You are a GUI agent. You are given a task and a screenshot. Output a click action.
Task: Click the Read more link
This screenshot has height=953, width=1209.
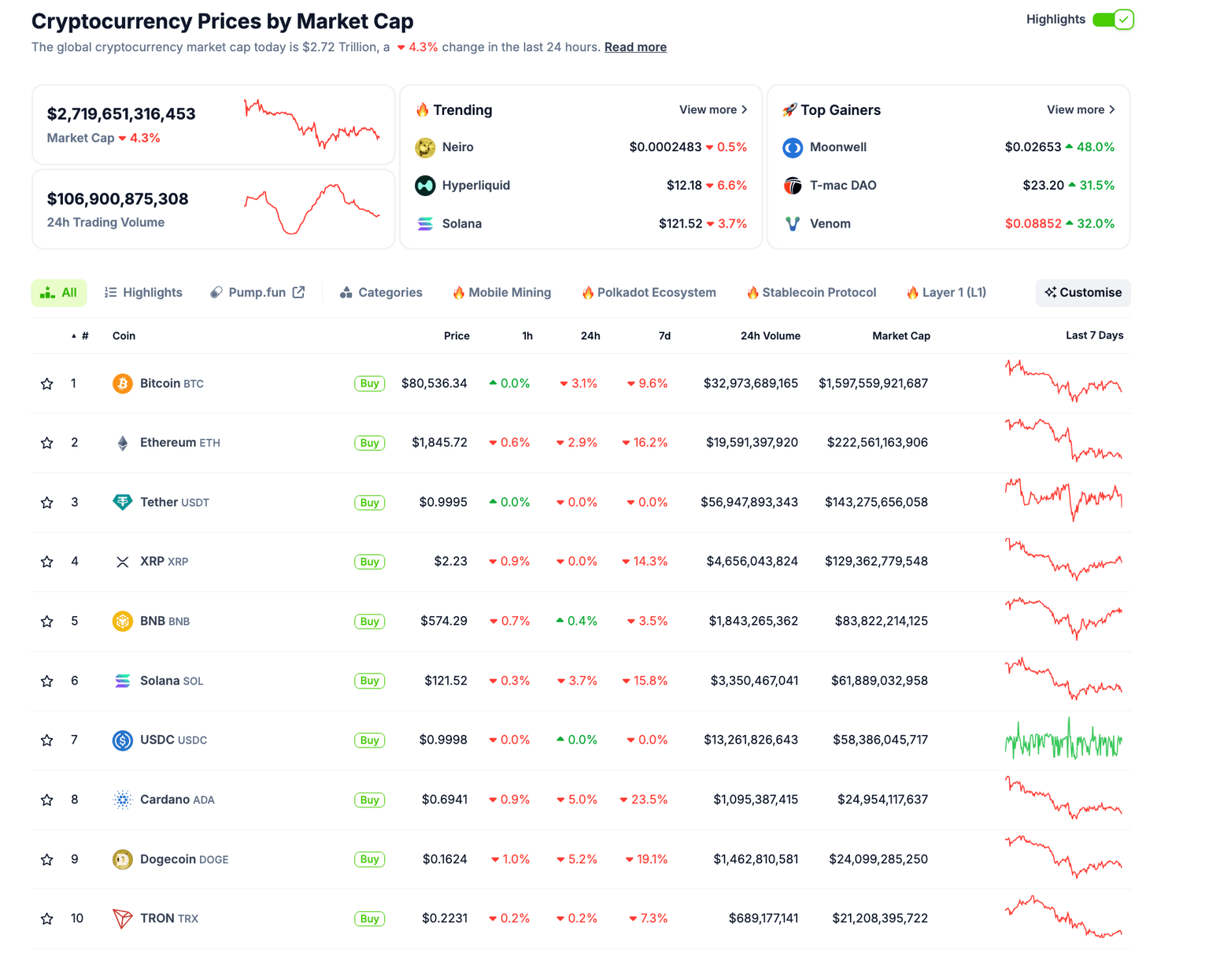coord(635,46)
